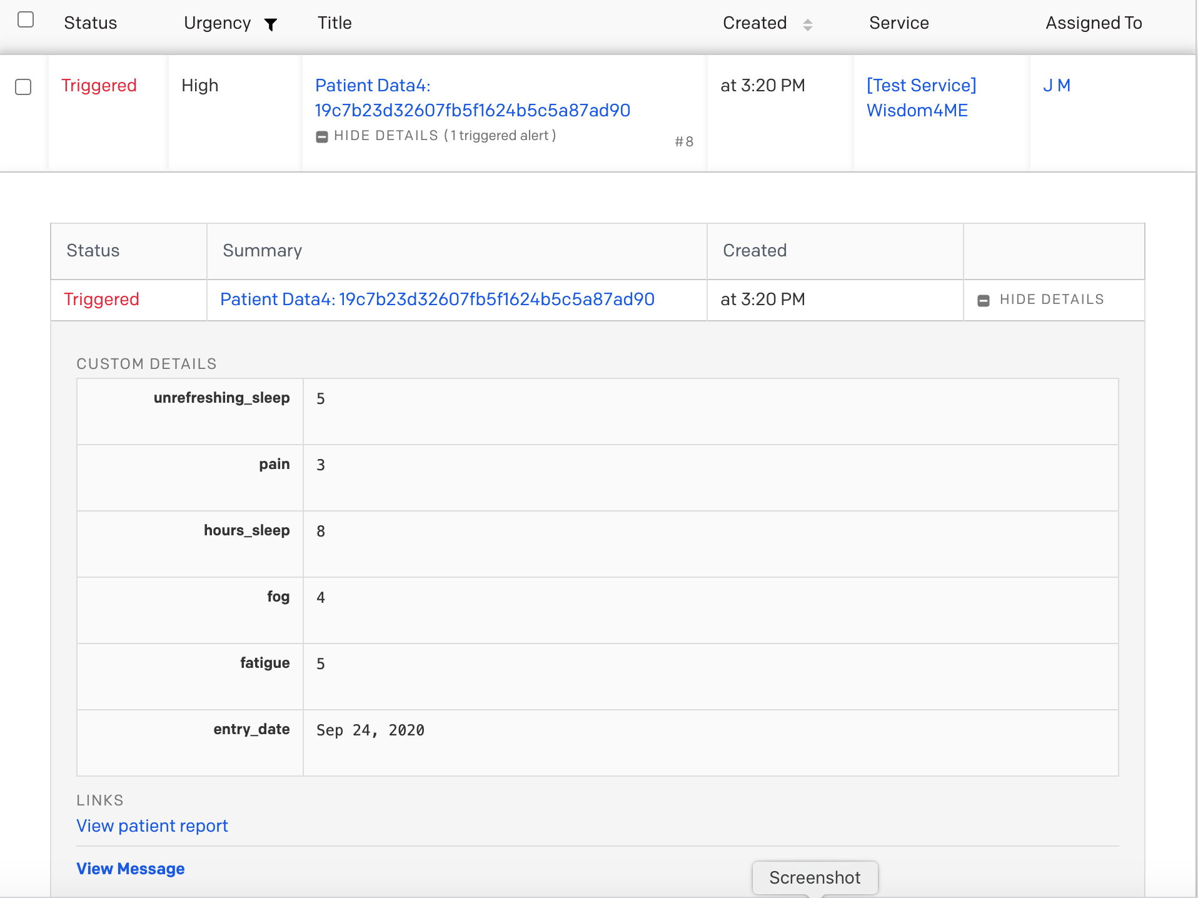This screenshot has width=1198, height=898.
Task: Open Patient Data4 link in Summary column
Action: 437,300
